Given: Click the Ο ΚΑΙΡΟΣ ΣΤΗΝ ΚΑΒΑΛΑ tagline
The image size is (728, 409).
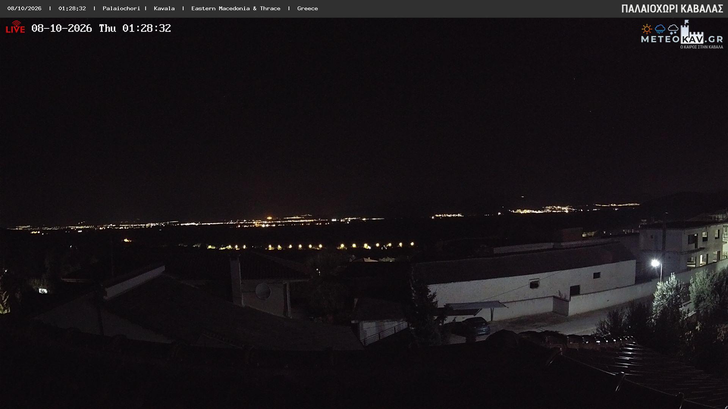Looking at the screenshot, I should coord(701,47).
